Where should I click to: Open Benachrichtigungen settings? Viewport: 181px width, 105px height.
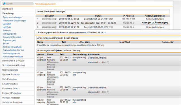12,37
